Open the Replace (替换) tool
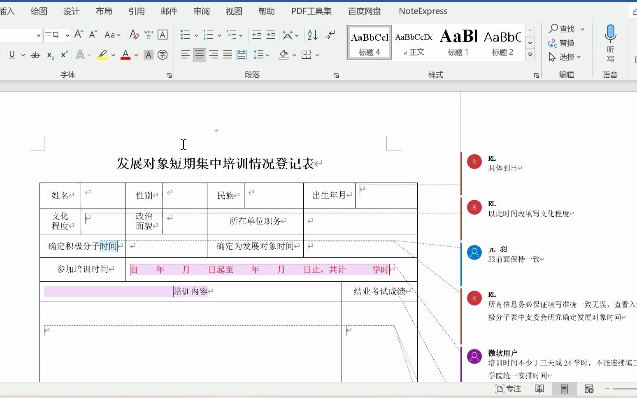 click(x=565, y=43)
